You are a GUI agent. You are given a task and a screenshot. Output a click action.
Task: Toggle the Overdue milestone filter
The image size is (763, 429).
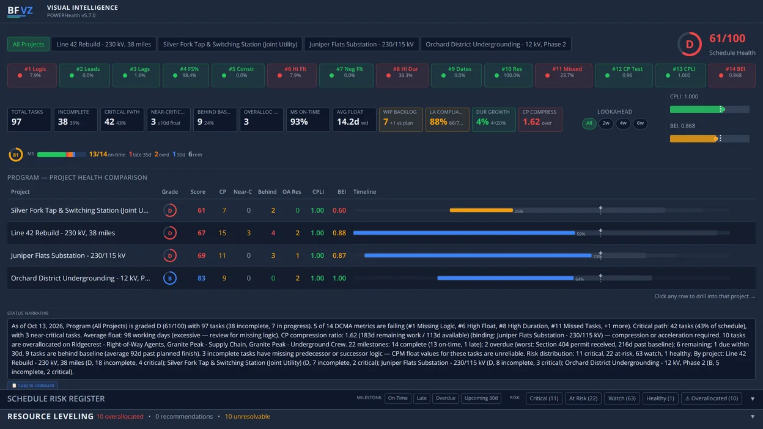pyautogui.click(x=446, y=398)
